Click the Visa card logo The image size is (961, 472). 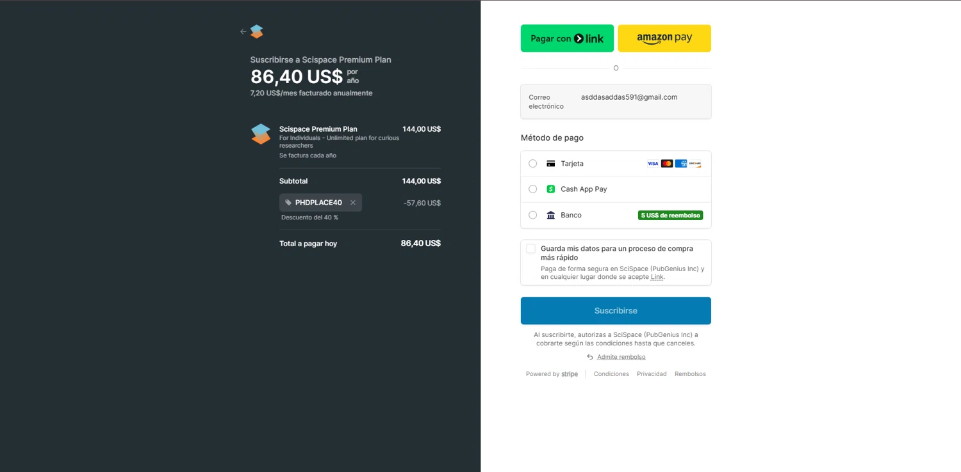coord(653,164)
